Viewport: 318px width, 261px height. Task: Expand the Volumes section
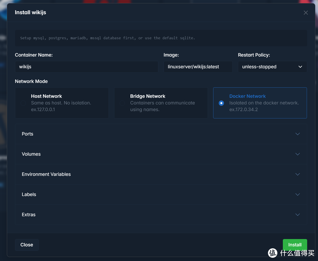click(161, 154)
